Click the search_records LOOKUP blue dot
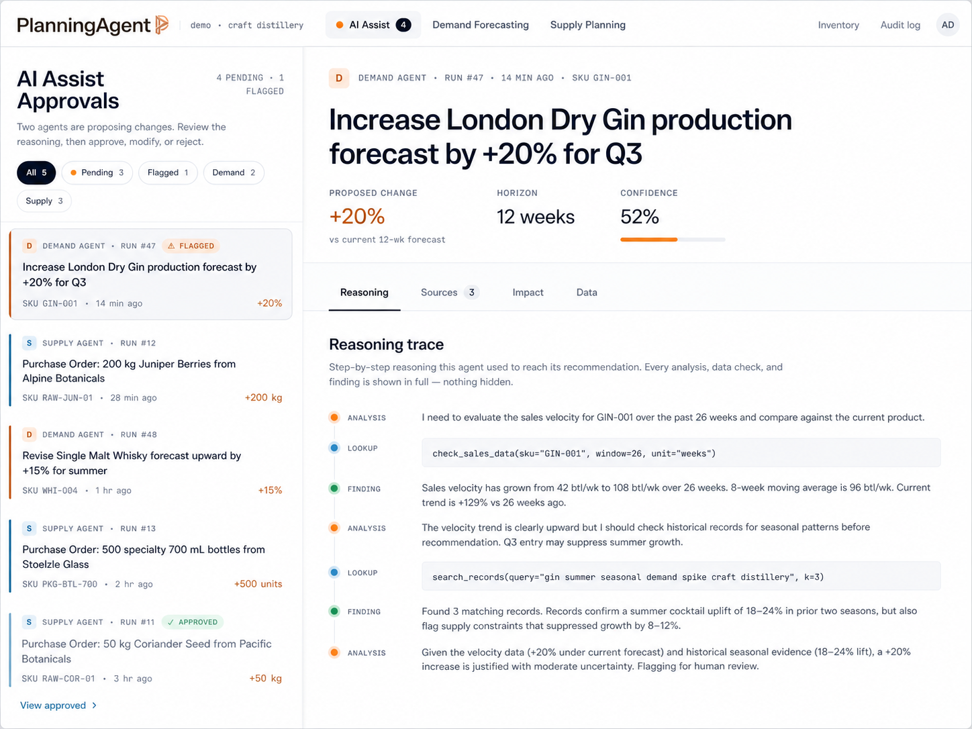Viewport: 972px width, 729px height. [x=334, y=573]
